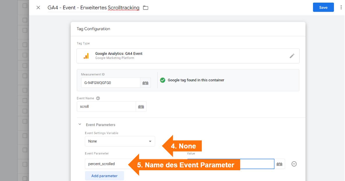Viewport: 345px width, 181px height.
Task: Remove the percent_scrolled parameter row
Action: coord(294,164)
